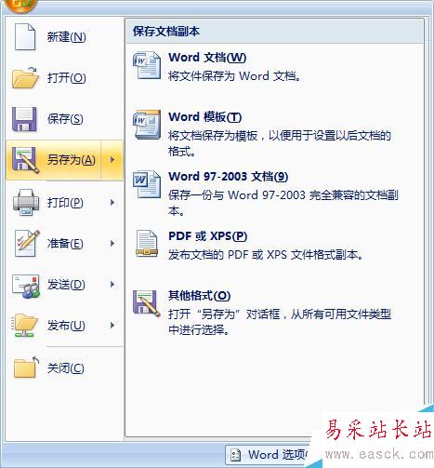Expand the 发送 submenu arrow
Image resolution: width=434 pixels, height=468 pixels.
coord(112,285)
